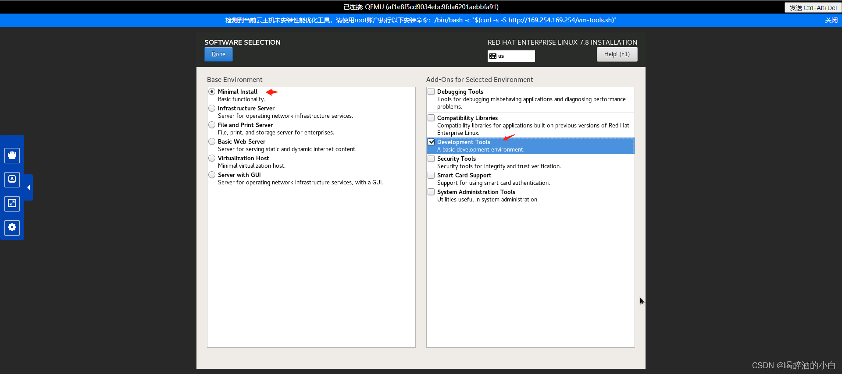Viewport: 842px width, 374px height.
Task: Click the fullscreen scaling icon in sidebar
Action: click(12, 203)
